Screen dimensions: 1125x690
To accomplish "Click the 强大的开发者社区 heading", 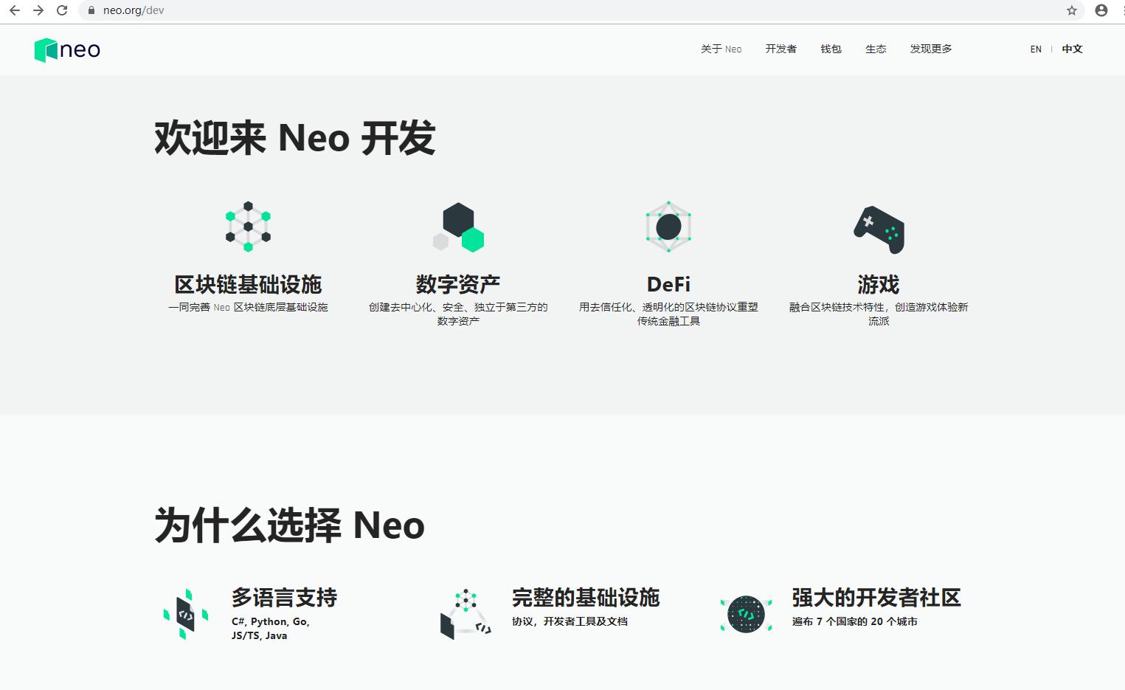I will point(876,597).
